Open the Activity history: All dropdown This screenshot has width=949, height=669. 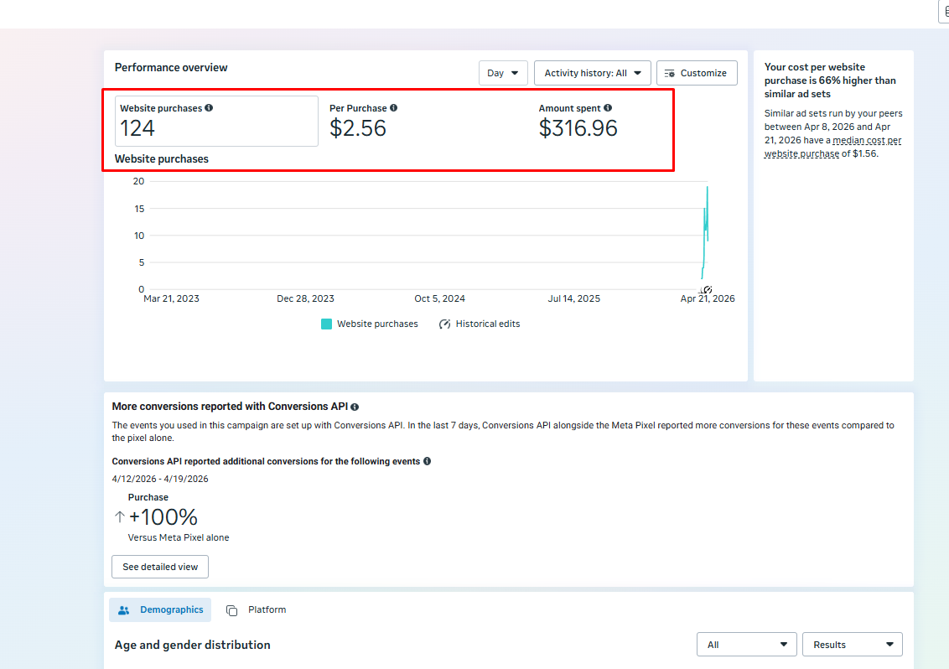(x=592, y=73)
